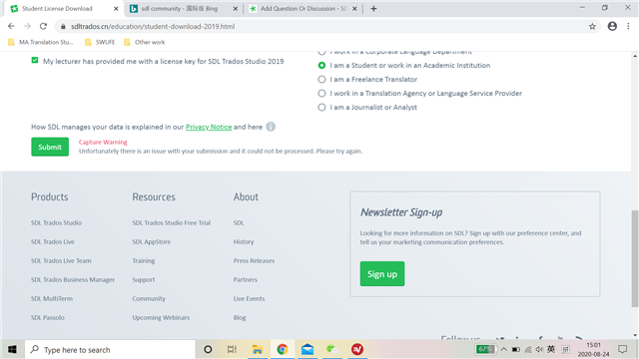The height and width of the screenshot is (359, 639).
Task: Go back to the previous page
Action: pyautogui.click(x=11, y=26)
